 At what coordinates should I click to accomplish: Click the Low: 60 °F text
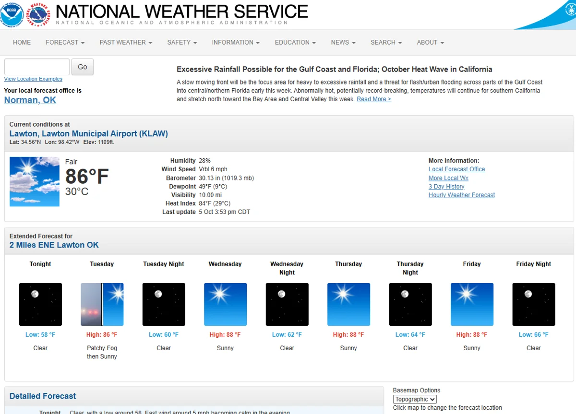164,335
